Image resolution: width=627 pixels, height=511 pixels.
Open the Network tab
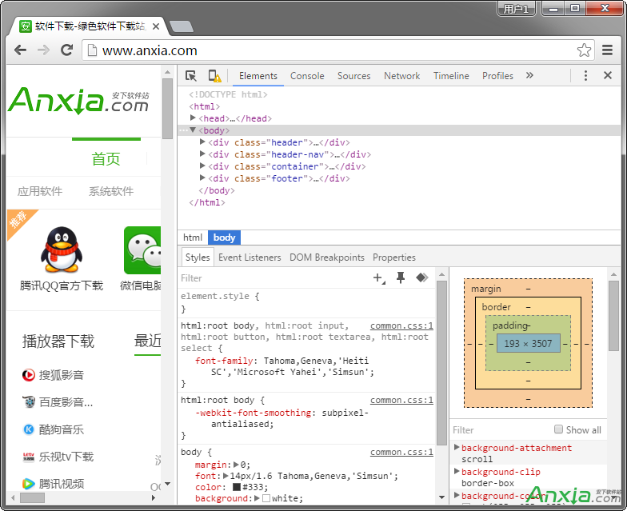click(401, 75)
